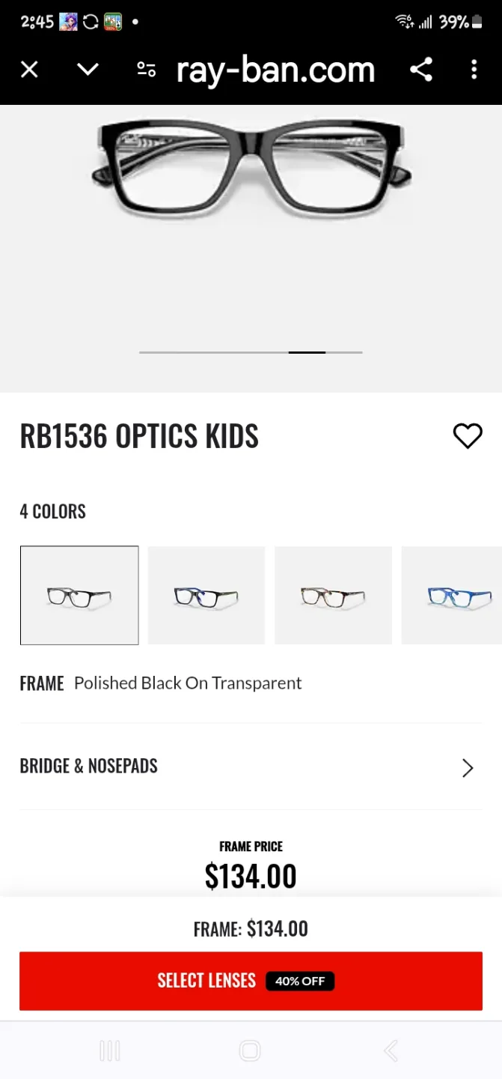Select the blue frame color option

pos(459,595)
